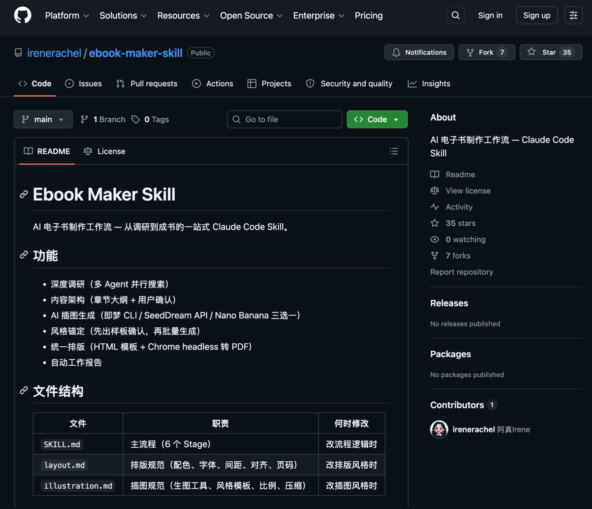Click the GitHub logo home icon
This screenshot has height=509, width=592.
[22, 16]
